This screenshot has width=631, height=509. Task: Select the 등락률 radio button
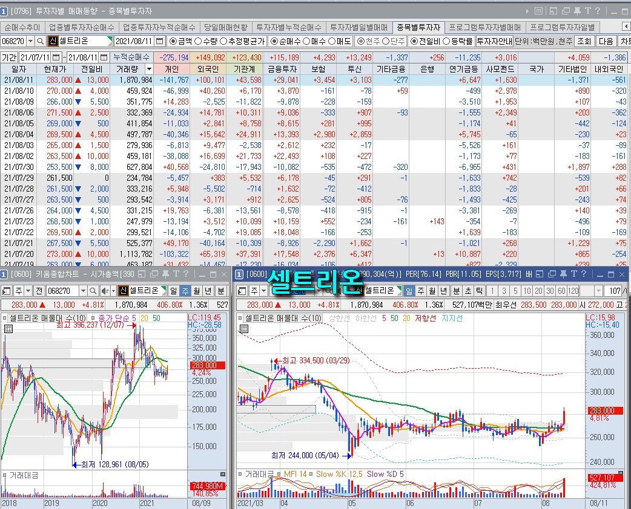446,41
